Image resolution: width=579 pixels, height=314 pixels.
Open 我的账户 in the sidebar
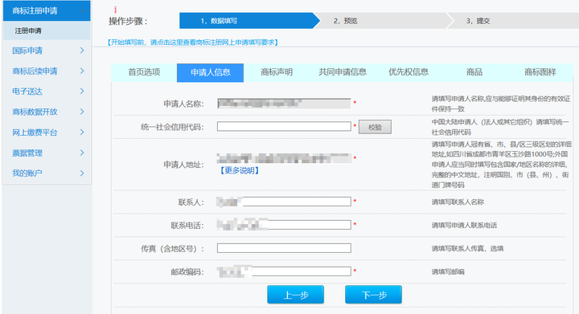tap(27, 173)
